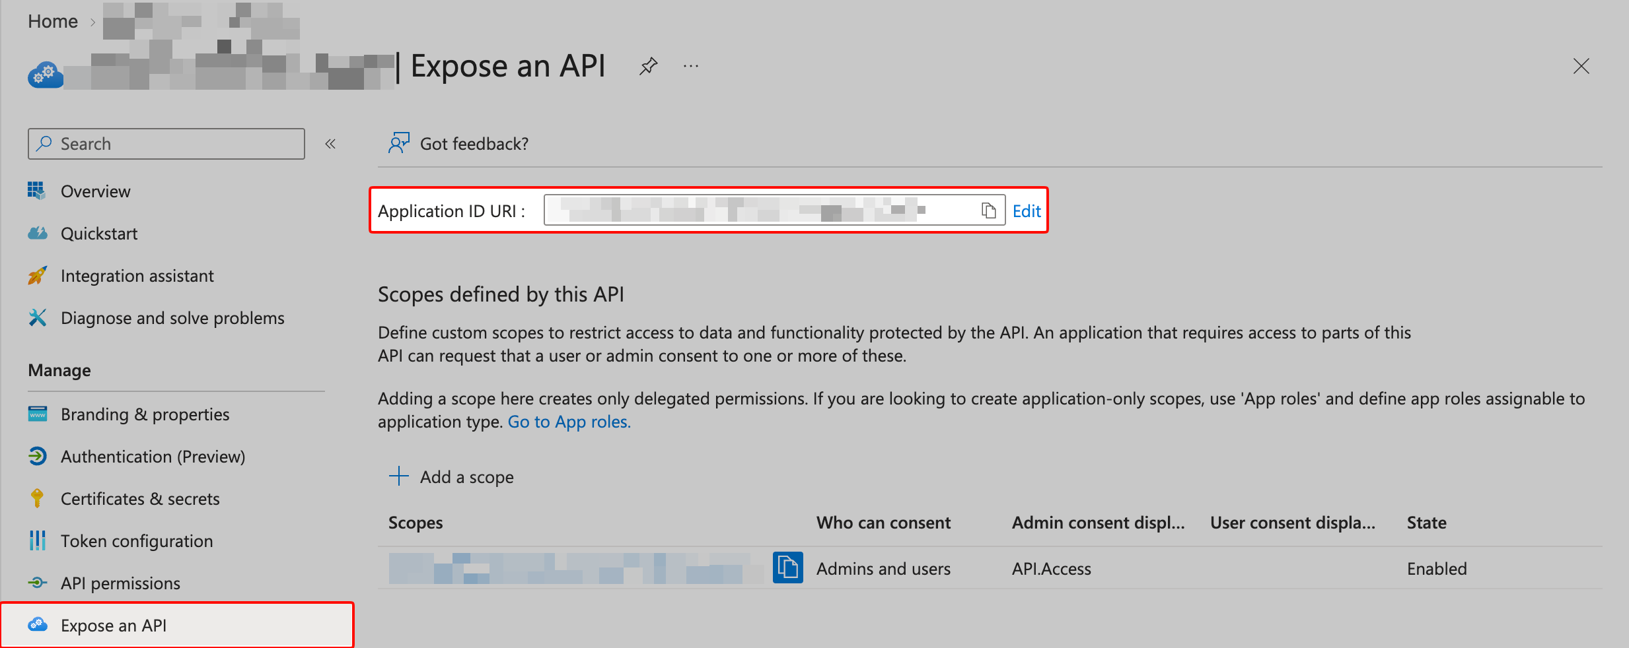Open Quickstart in the sidebar
Image resolution: width=1629 pixels, height=648 pixels.
click(x=99, y=234)
